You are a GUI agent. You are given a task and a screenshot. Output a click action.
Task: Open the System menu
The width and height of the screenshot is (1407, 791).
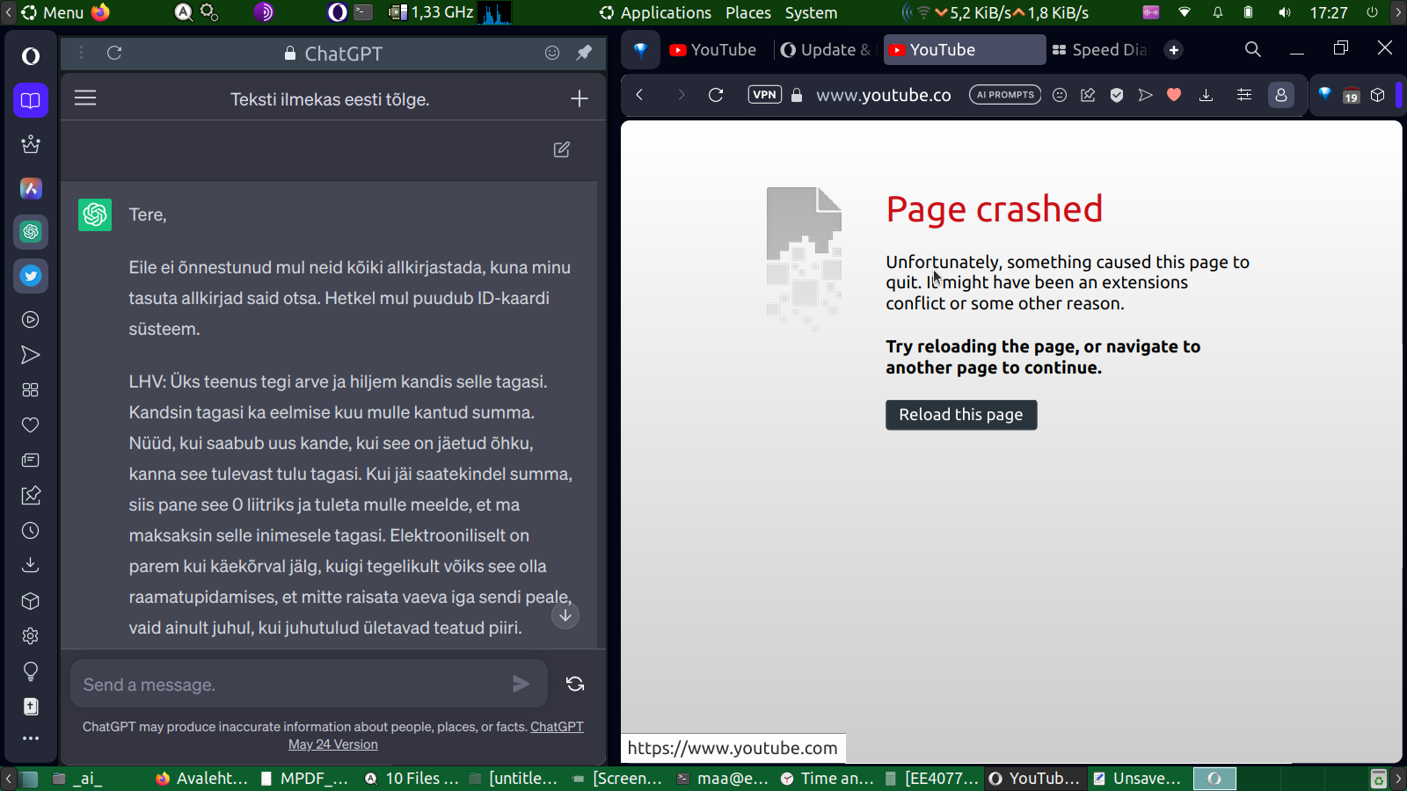click(x=812, y=12)
